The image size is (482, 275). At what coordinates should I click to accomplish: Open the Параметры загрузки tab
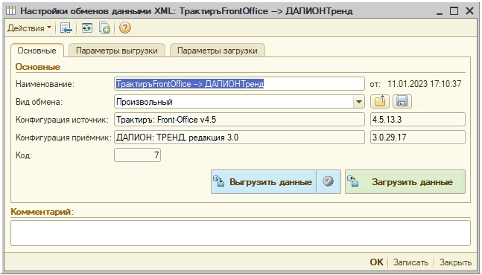pos(218,51)
